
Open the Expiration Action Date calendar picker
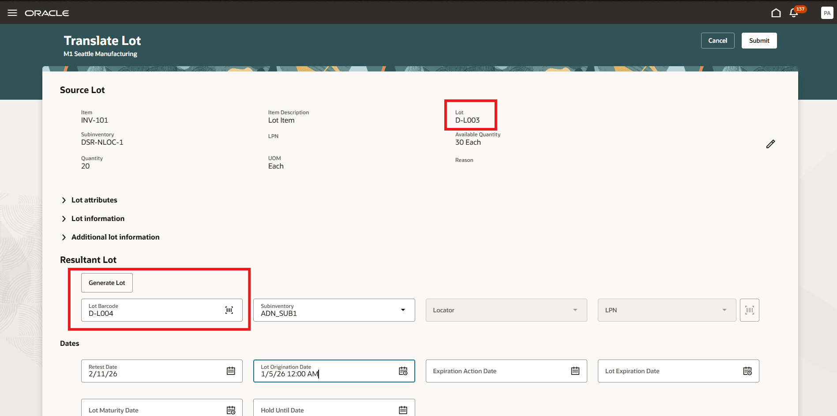(574, 371)
